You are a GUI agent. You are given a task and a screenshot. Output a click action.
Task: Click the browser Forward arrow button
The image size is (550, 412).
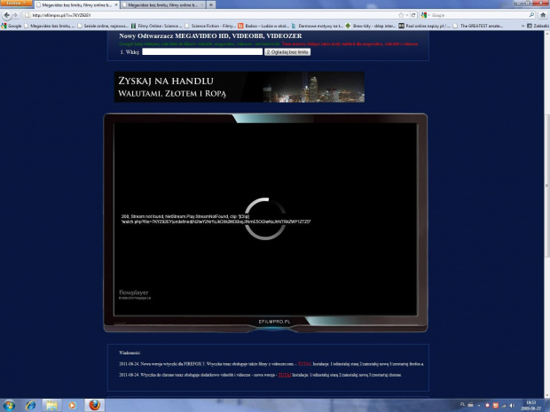(x=15, y=15)
